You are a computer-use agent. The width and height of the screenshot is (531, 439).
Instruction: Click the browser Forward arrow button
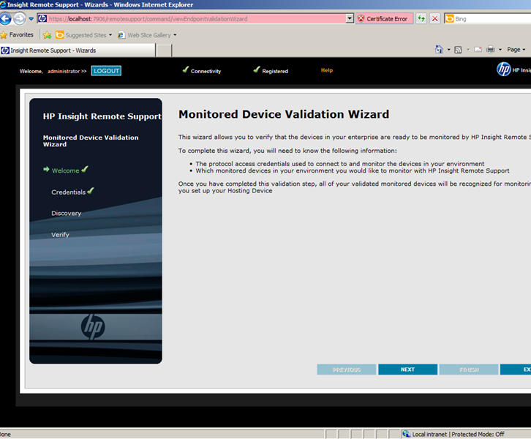pos(20,18)
